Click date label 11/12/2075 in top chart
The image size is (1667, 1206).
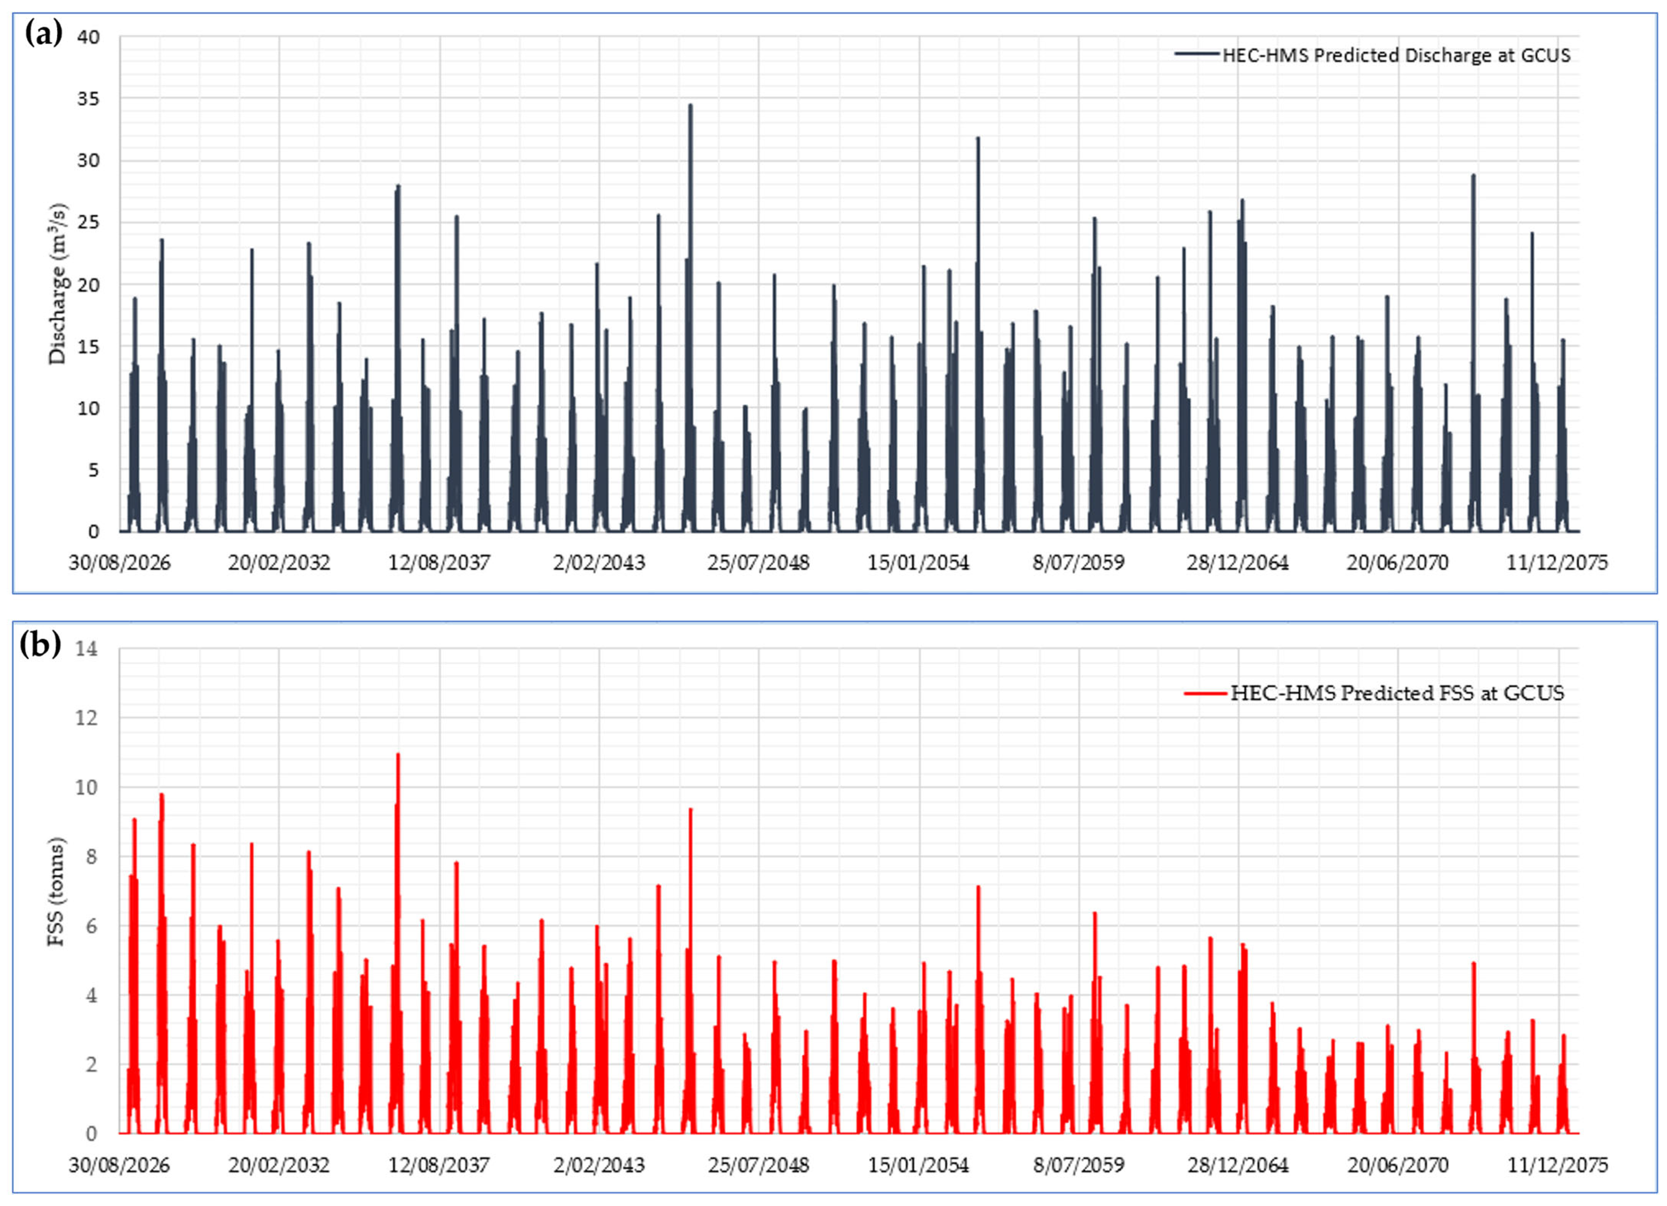point(1557,563)
